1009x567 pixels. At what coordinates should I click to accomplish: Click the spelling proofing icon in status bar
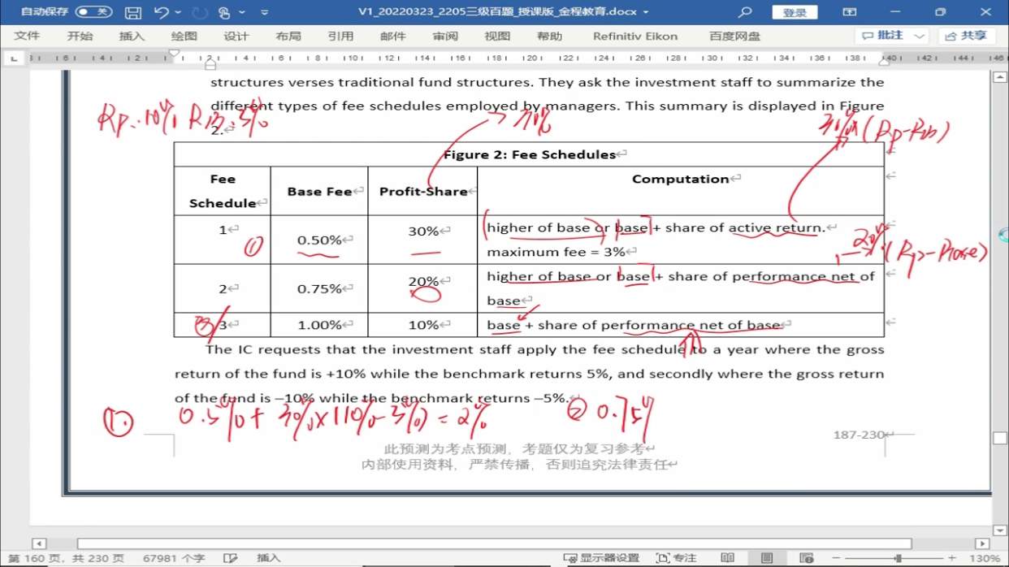(231, 558)
